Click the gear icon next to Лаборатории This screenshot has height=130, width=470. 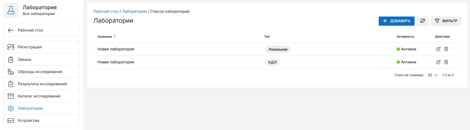[x=11, y=108]
